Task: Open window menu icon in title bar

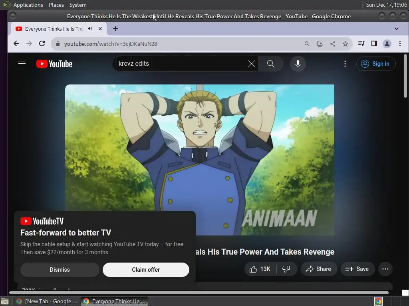Action: pos(12,16)
